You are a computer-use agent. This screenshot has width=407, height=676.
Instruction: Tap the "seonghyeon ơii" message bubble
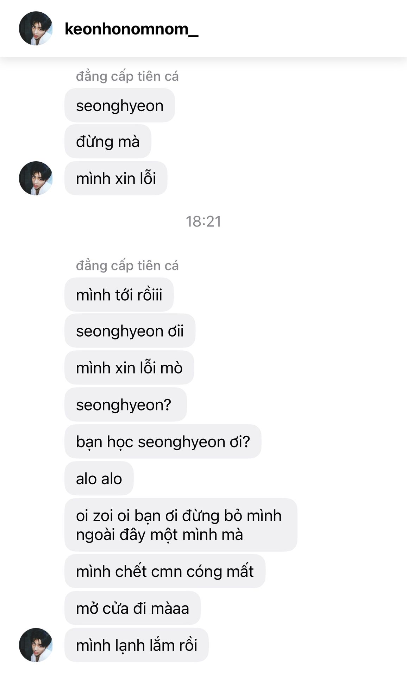[x=130, y=331]
